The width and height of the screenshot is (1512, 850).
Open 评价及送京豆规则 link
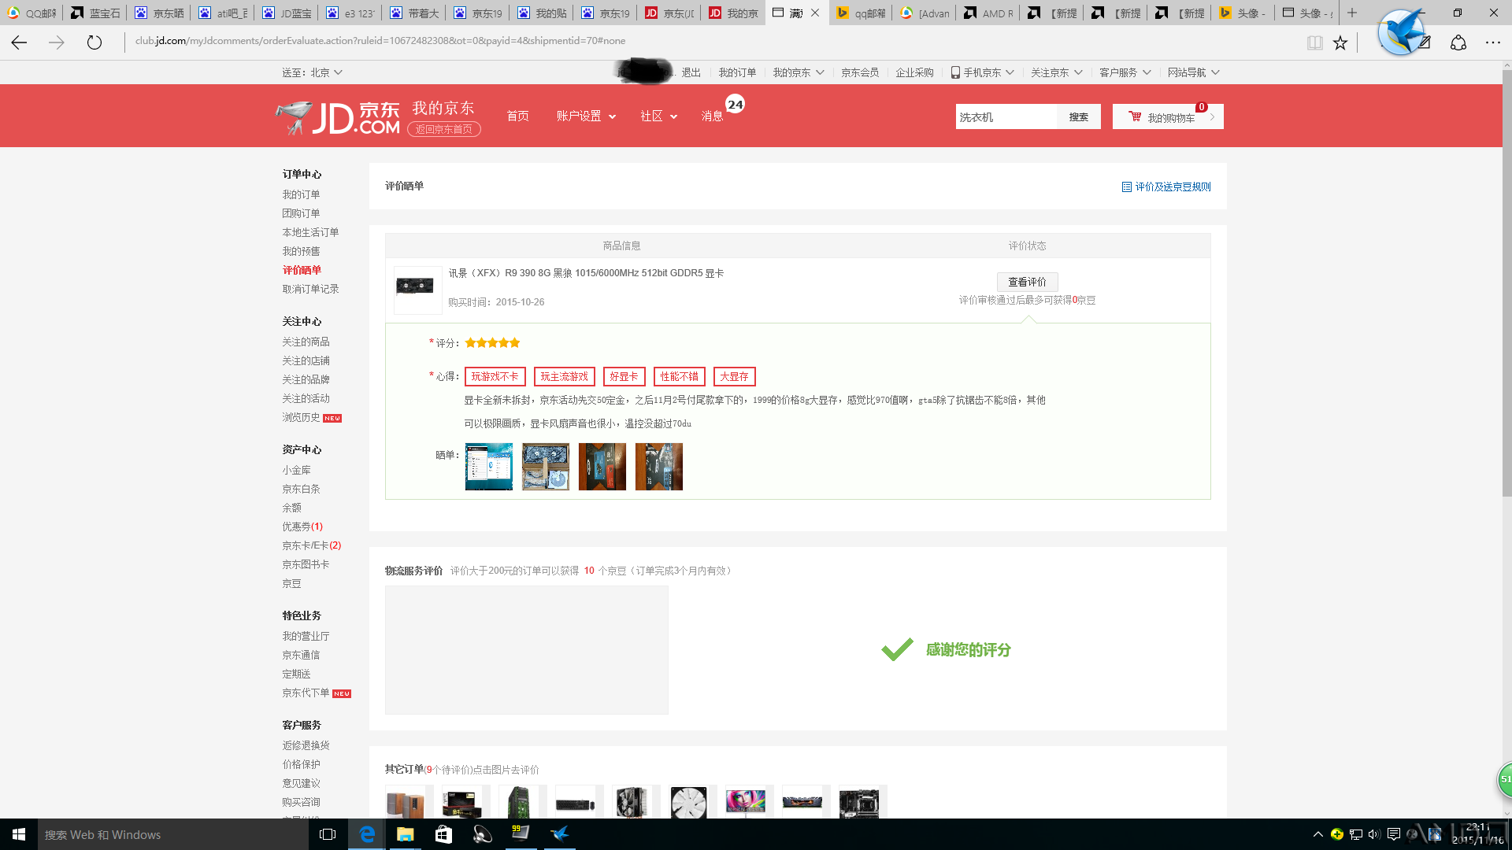point(1173,187)
